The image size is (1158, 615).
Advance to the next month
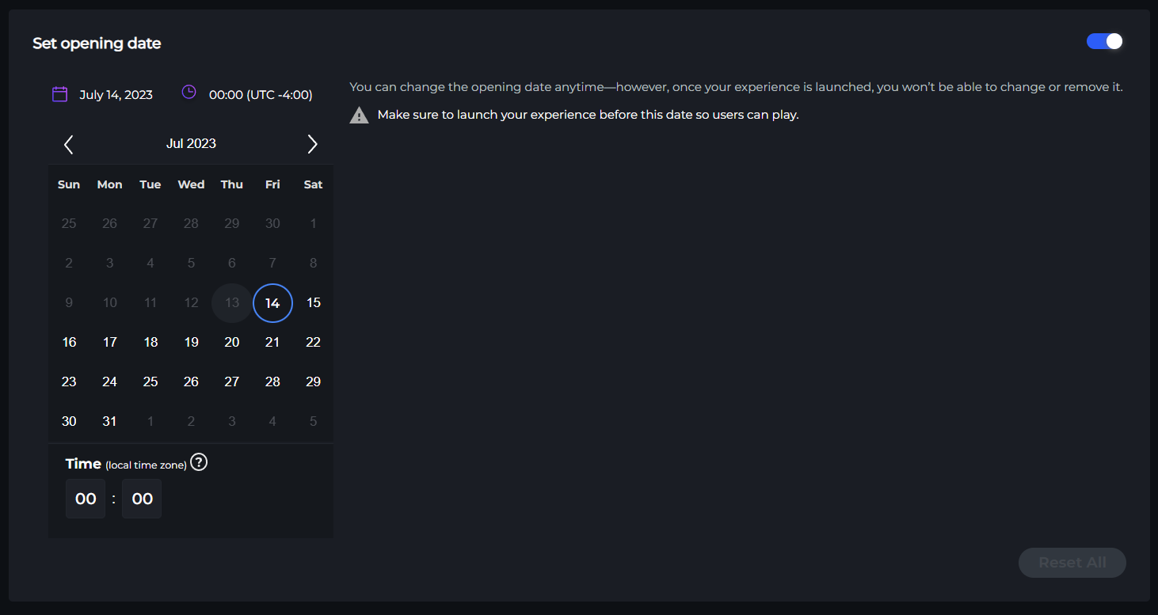pyautogui.click(x=312, y=144)
